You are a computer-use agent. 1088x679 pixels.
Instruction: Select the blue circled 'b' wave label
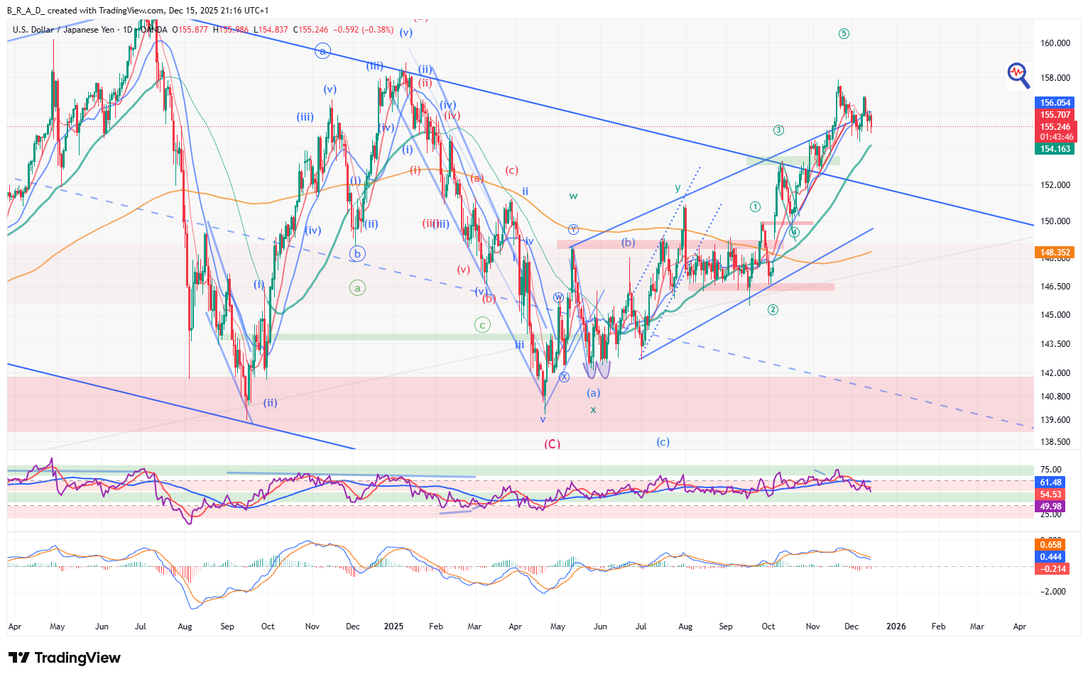357,253
